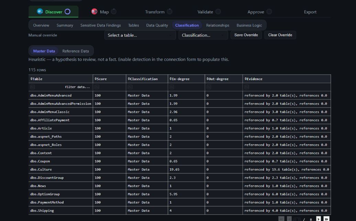The width and height of the screenshot is (356, 221).
Task: Switch to the Data Quality sub-tab
Action: click(157, 25)
